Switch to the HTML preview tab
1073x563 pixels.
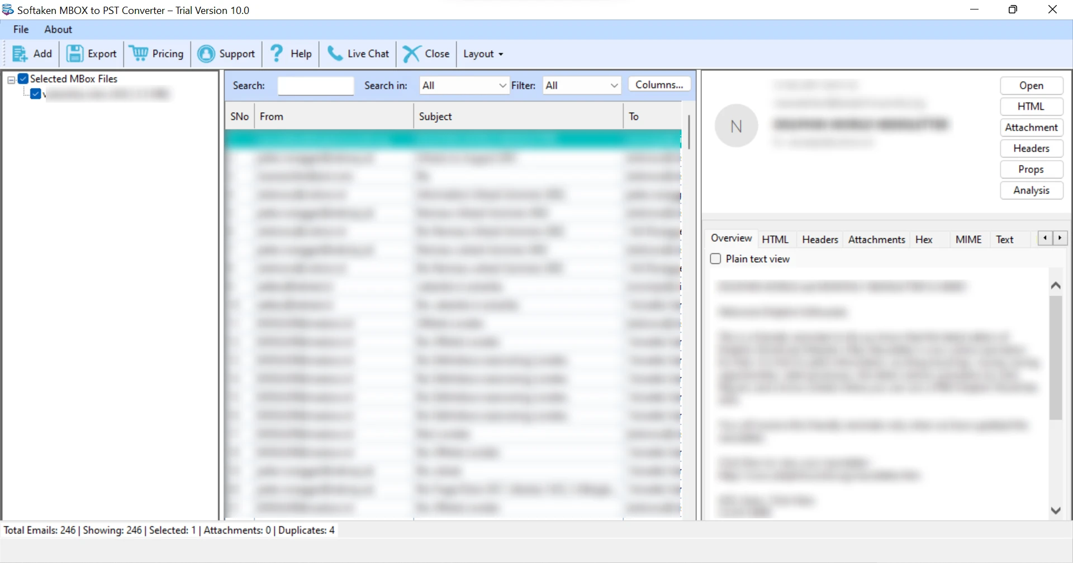click(775, 239)
